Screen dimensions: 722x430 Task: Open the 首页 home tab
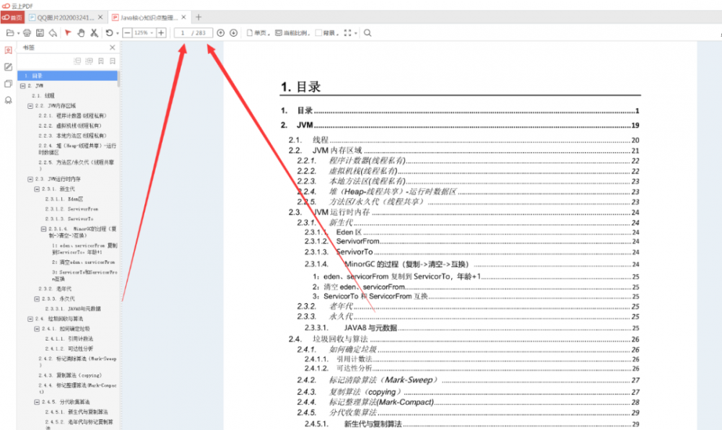12,16
